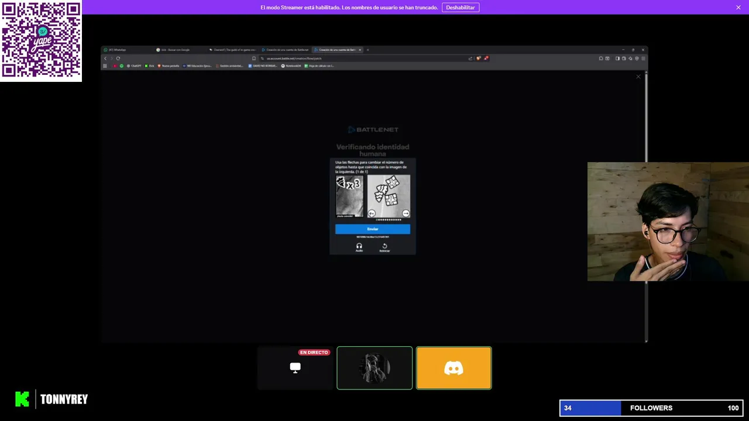Open the Nueva pestaña bookmark
The width and height of the screenshot is (749, 421).
point(169,66)
